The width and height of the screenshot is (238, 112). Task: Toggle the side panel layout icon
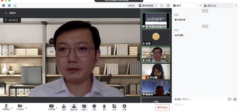tap(168, 6)
